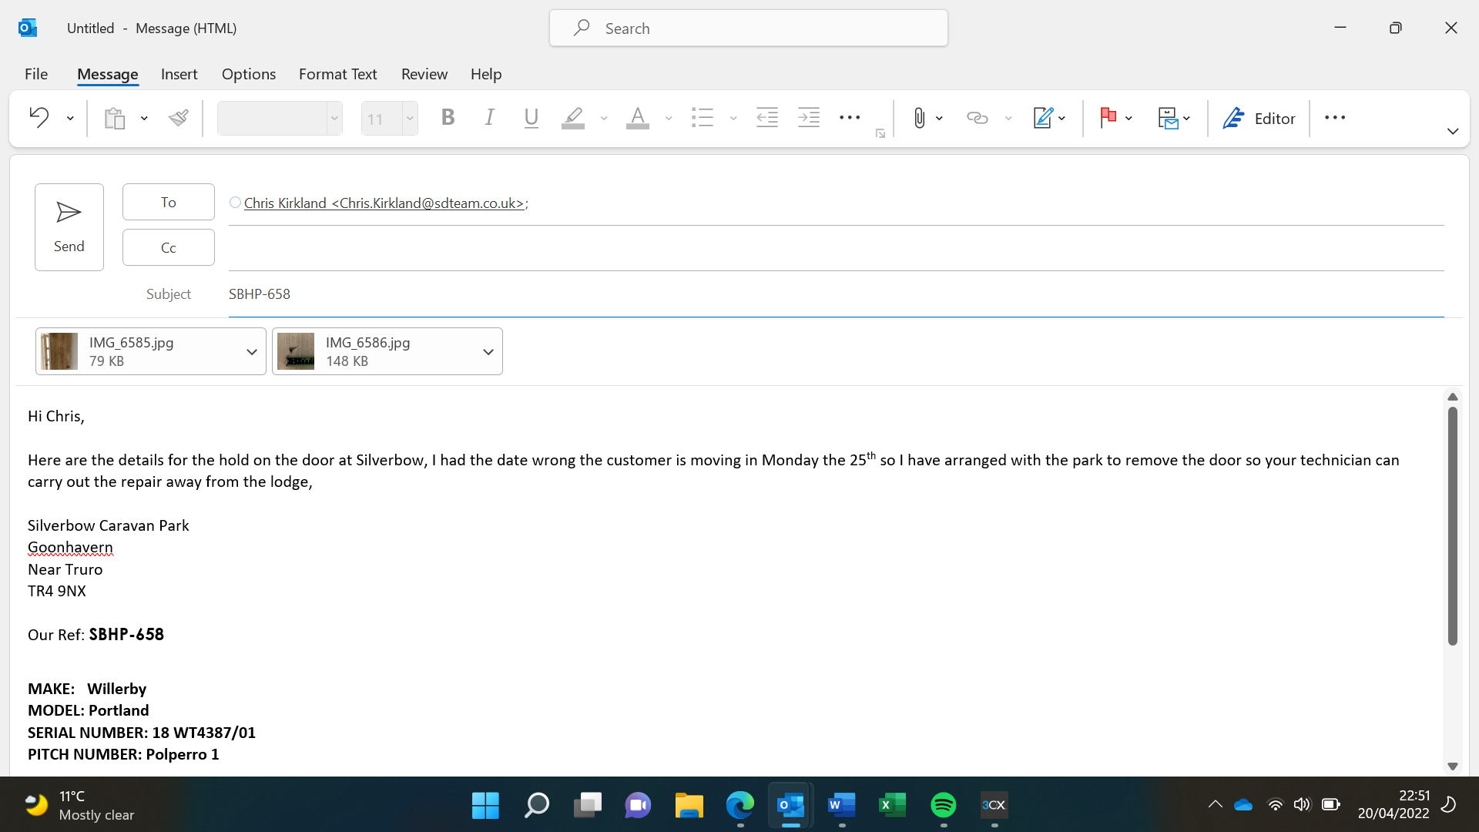Click the Cc recipients button
The width and height of the screenshot is (1479, 832).
point(168,247)
